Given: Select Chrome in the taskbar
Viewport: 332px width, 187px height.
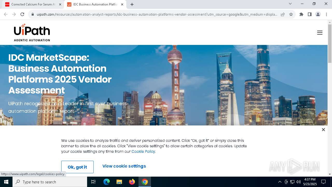Looking at the screenshot, I should pyautogui.click(x=145, y=182).
